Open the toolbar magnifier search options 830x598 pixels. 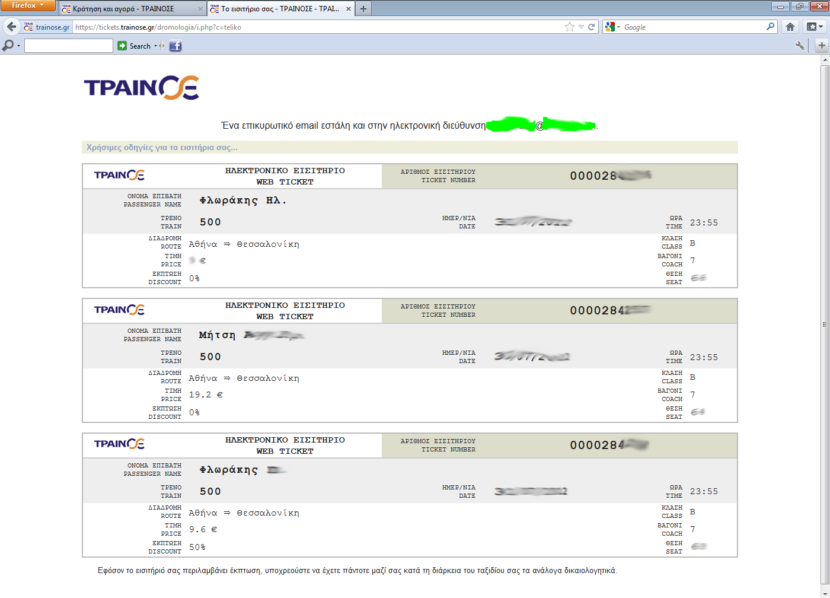click(x=11, y=46)
